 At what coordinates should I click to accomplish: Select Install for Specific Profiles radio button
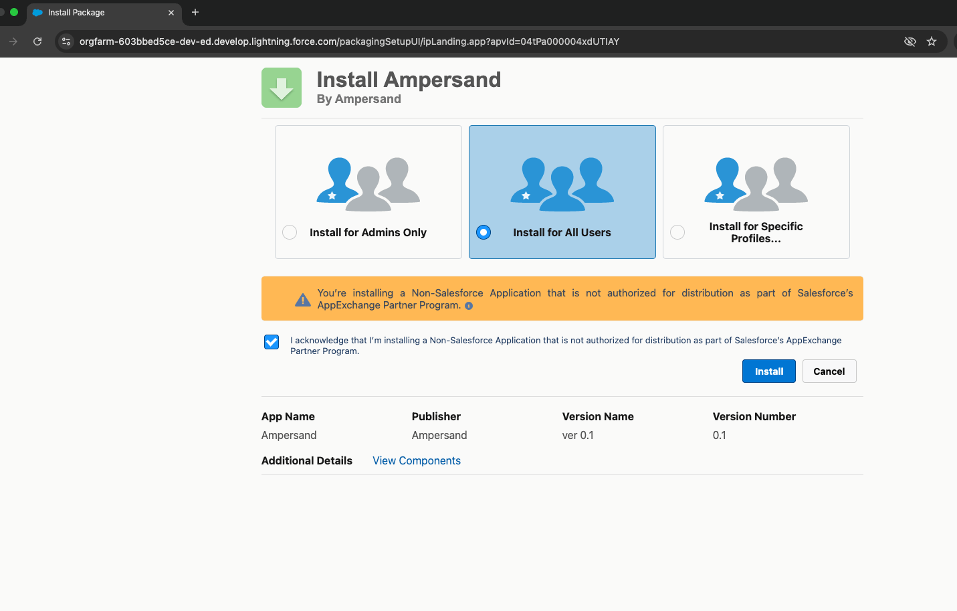tap(677, 232)
